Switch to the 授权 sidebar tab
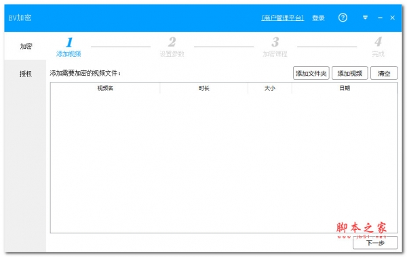 [x=26, y=74]
